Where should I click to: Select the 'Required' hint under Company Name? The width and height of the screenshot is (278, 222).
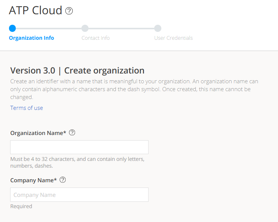click(x=21, y=206)
